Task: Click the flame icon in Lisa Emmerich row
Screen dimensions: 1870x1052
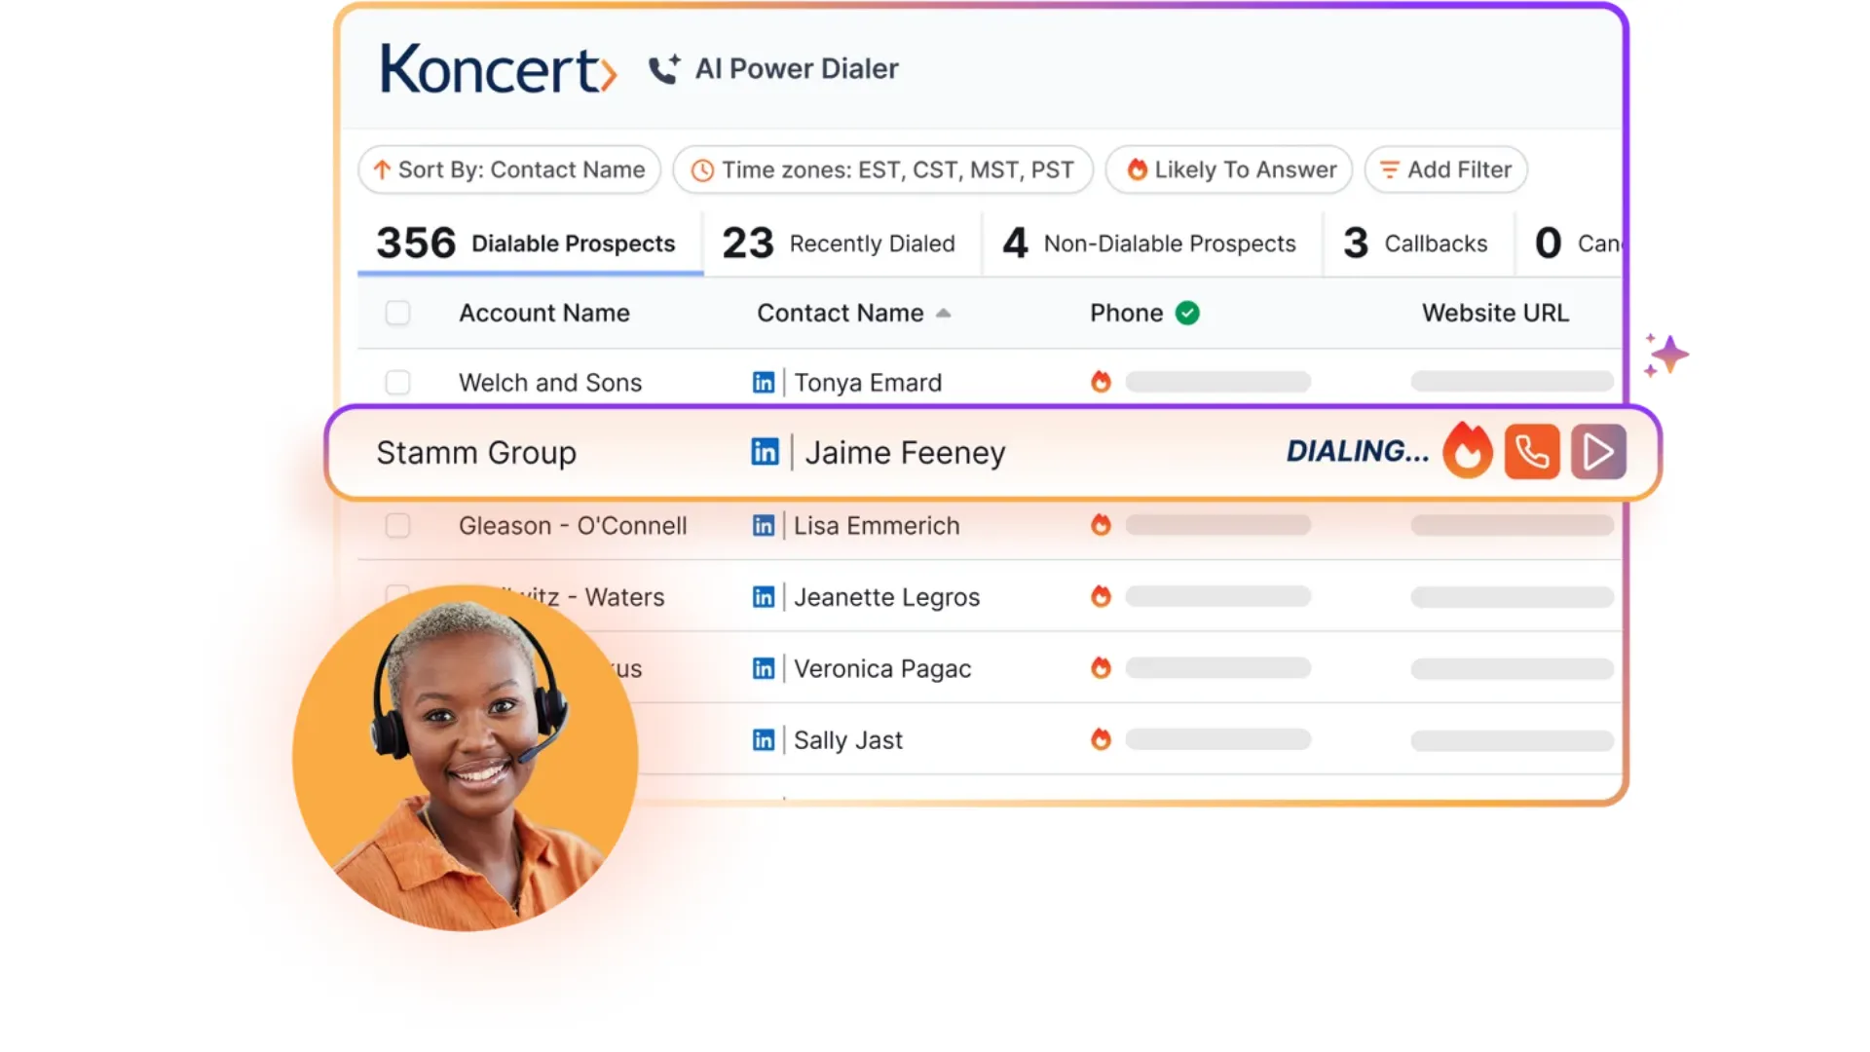Action: click(x=1101, y=525)
